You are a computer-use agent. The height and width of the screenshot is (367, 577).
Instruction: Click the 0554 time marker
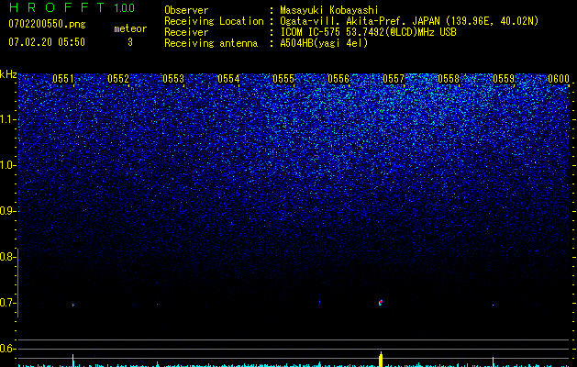[x=228, y=79]
